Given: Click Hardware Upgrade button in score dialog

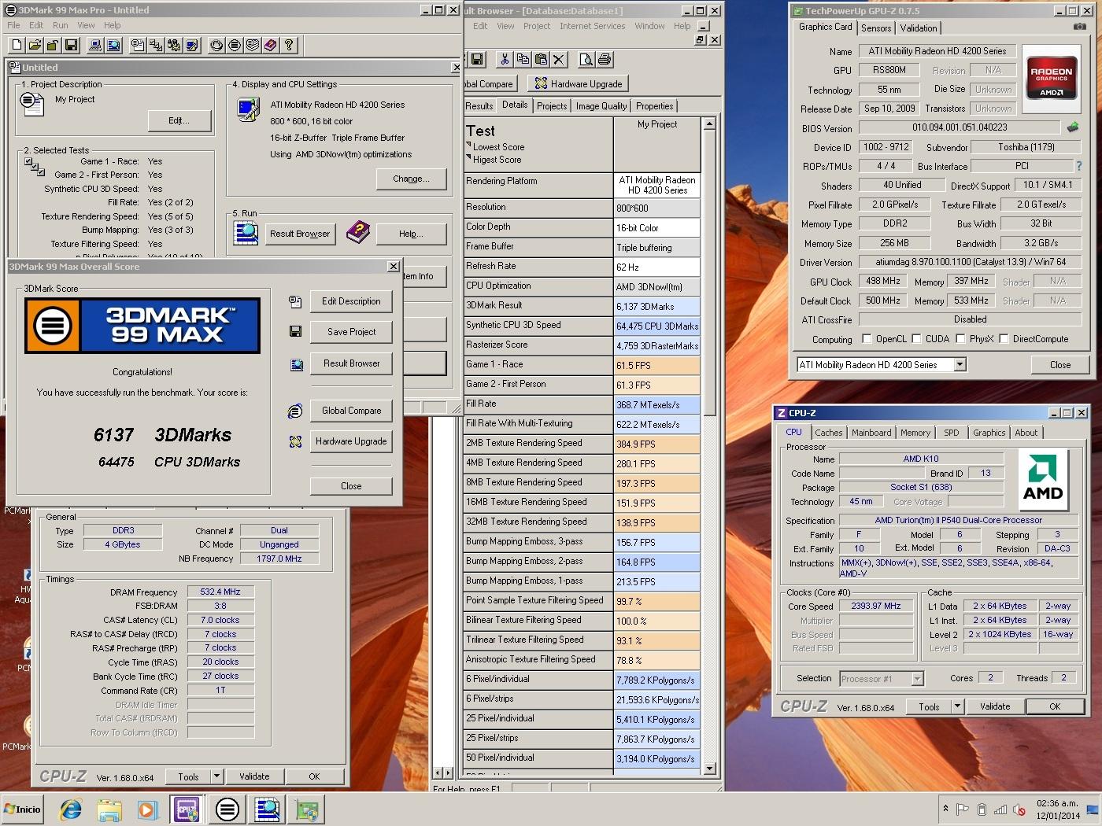Looking at the screenshot, I should pyautogui.click(x=351, y=441).
